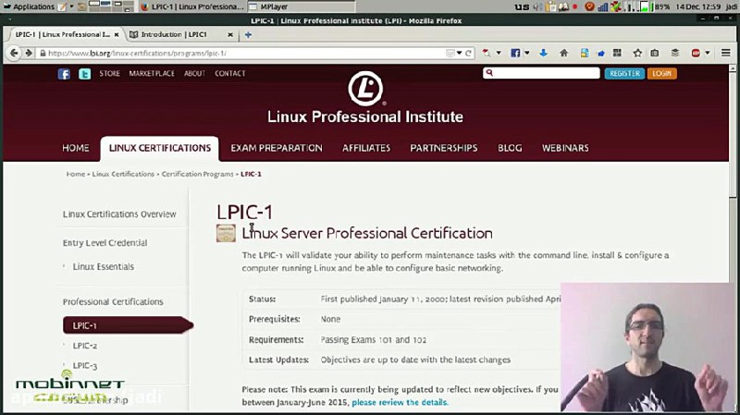
Task: Bookmark this page with the star icon
Action: click(x=637, y=54)
